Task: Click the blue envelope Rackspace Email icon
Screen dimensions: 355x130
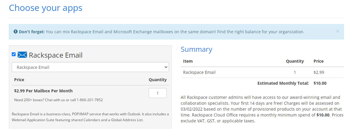Action: pyautogui.click(x=22, y=55)
